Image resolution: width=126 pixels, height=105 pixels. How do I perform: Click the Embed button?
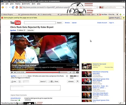(x=71, y=81)
